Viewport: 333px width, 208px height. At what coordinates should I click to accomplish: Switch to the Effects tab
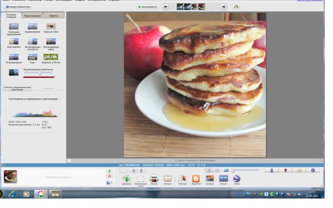click(54, 16)
